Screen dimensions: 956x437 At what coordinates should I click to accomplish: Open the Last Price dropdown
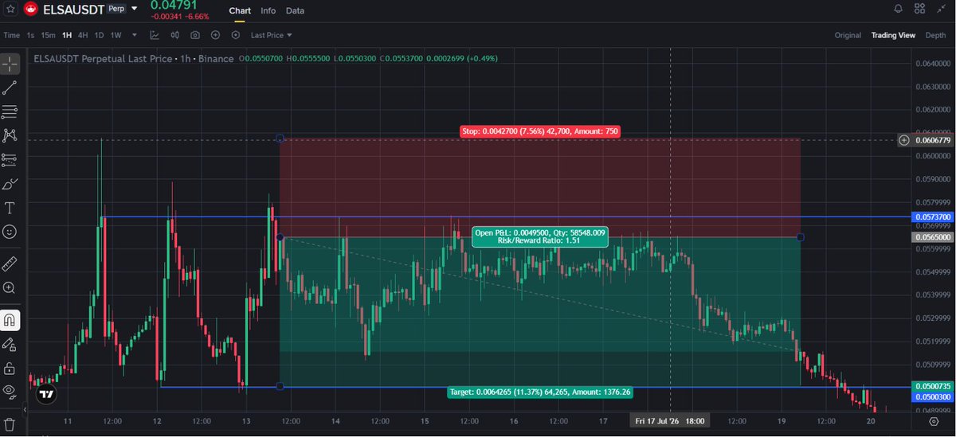click(271, 35)
